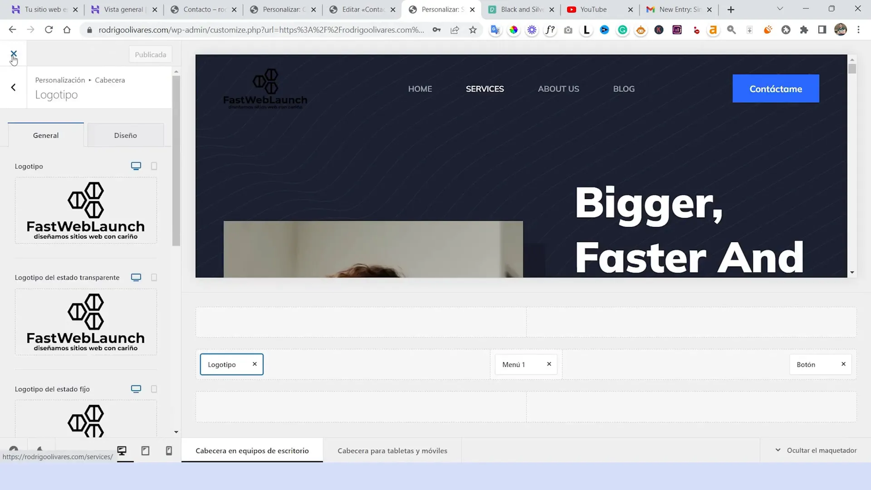Click the FastWebLaunch logo thumbnail preview

[85, 210]
